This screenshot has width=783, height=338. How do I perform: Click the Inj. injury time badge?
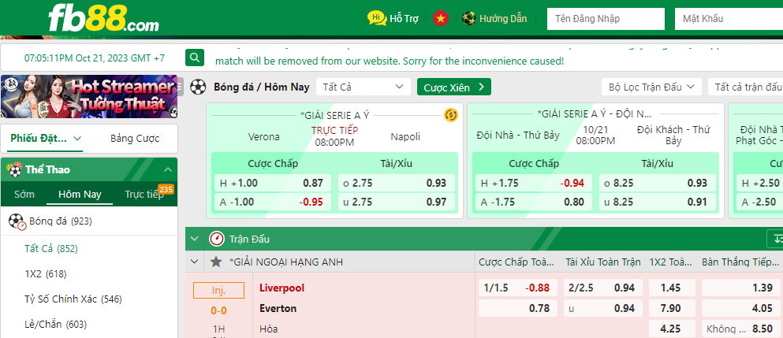[218, 290]
